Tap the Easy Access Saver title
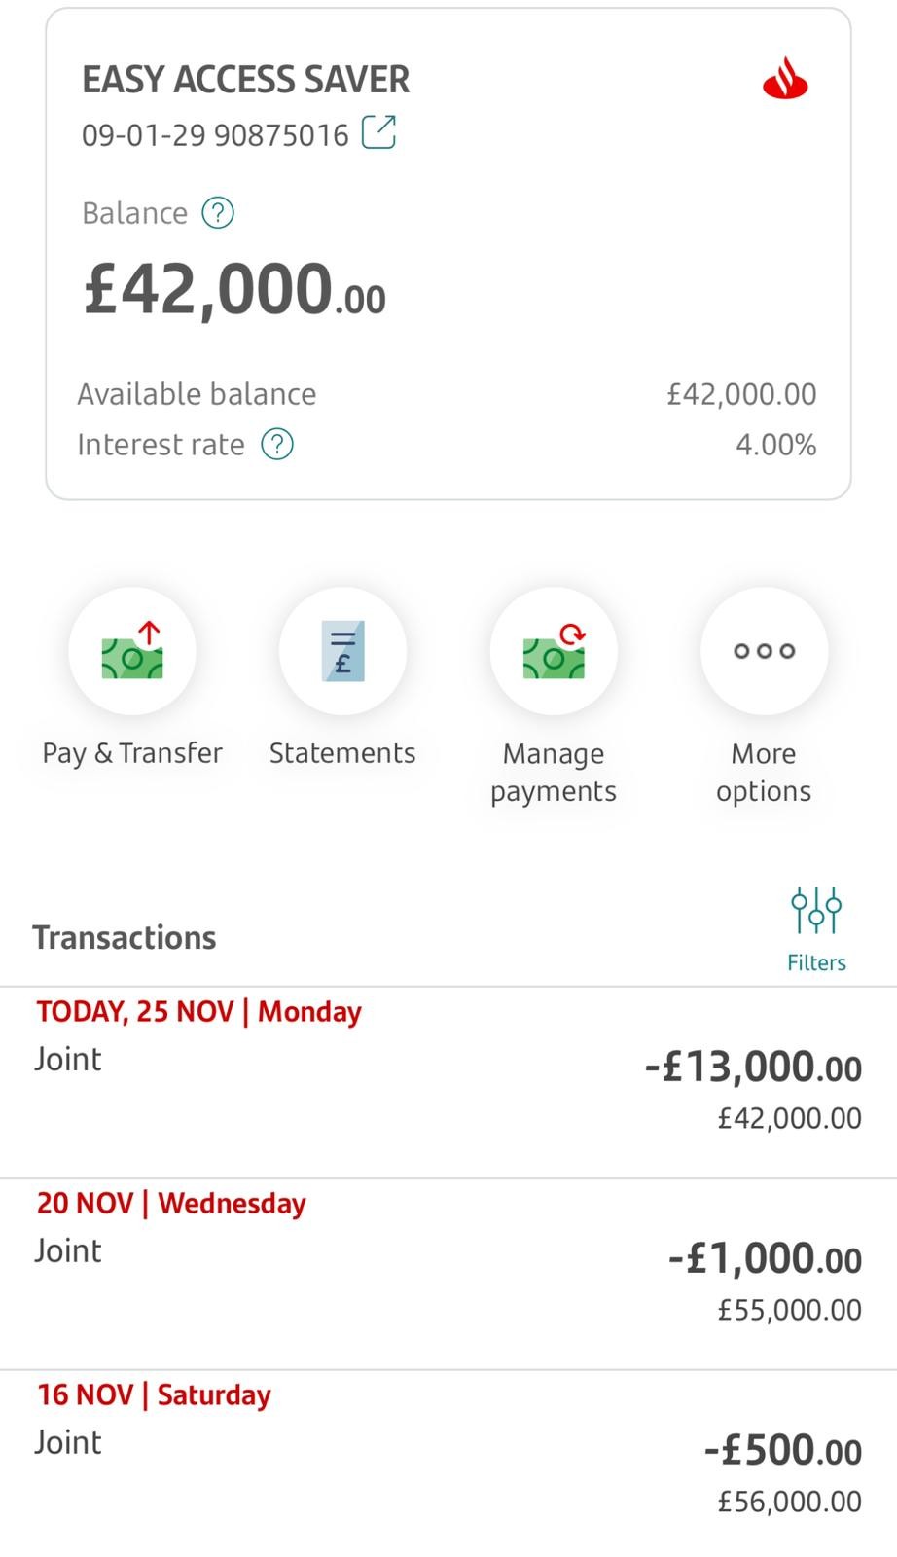 (245, 80)
